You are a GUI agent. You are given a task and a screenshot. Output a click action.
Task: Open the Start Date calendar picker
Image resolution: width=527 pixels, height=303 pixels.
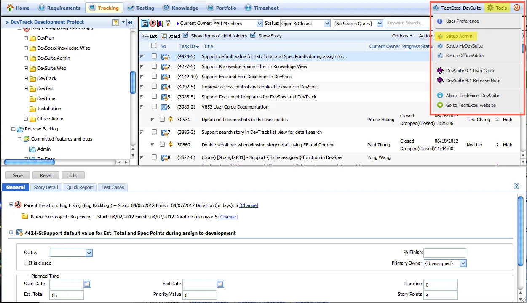88,284
